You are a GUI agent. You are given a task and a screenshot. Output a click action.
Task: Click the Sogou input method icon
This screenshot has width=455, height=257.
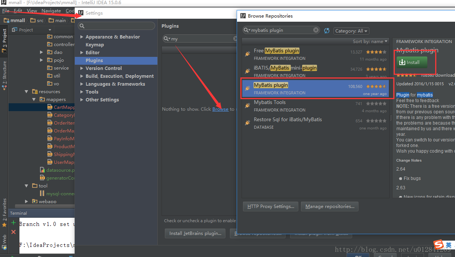point(439,244)
